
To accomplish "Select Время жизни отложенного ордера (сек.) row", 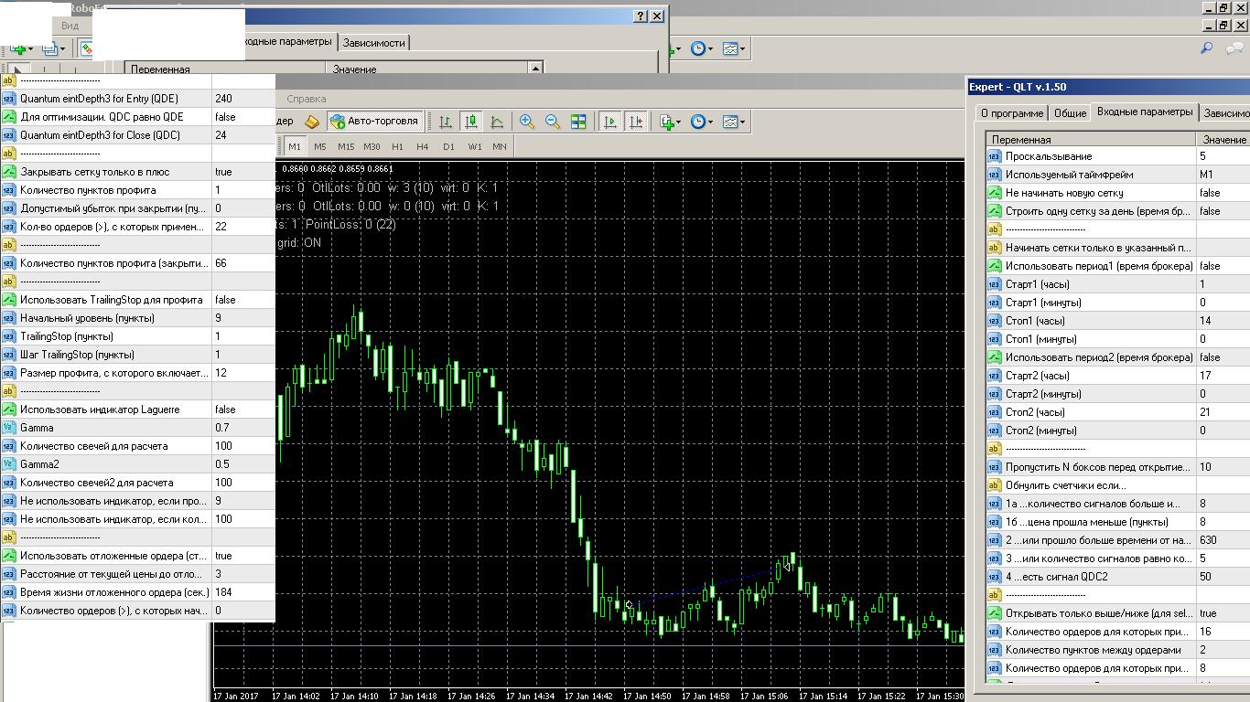I will coord(137,592).
